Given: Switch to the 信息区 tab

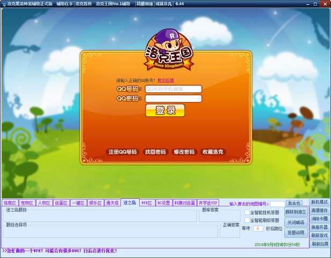Looking at the screenshot, I should point(10,203).
